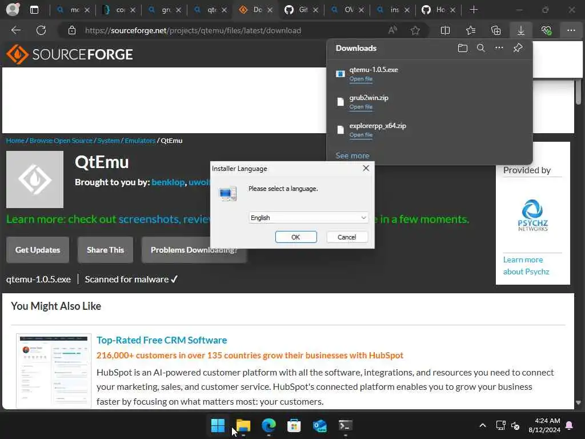Click the QtEmu project icon
The height and width of the screenshot is (439, 585).
coord(35,179)
